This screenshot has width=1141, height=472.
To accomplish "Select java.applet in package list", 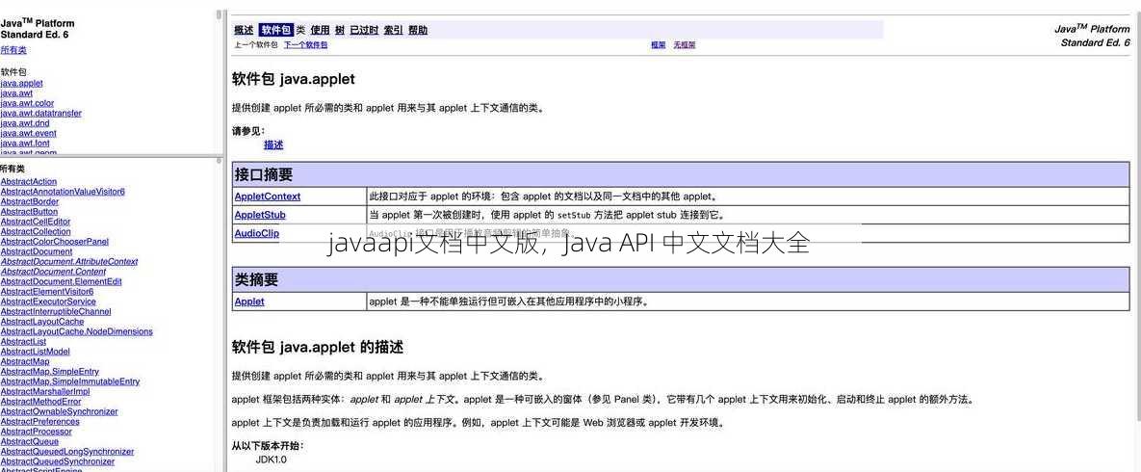I will 21,83.
